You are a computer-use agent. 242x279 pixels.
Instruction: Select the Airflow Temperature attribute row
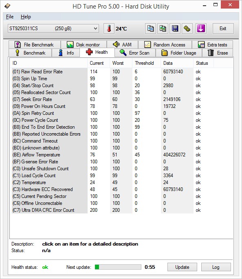[121, 155]
